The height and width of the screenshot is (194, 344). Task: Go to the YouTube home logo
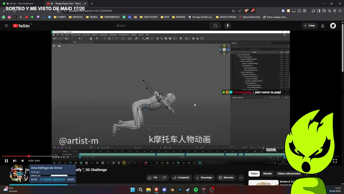(x=21, y=26)
